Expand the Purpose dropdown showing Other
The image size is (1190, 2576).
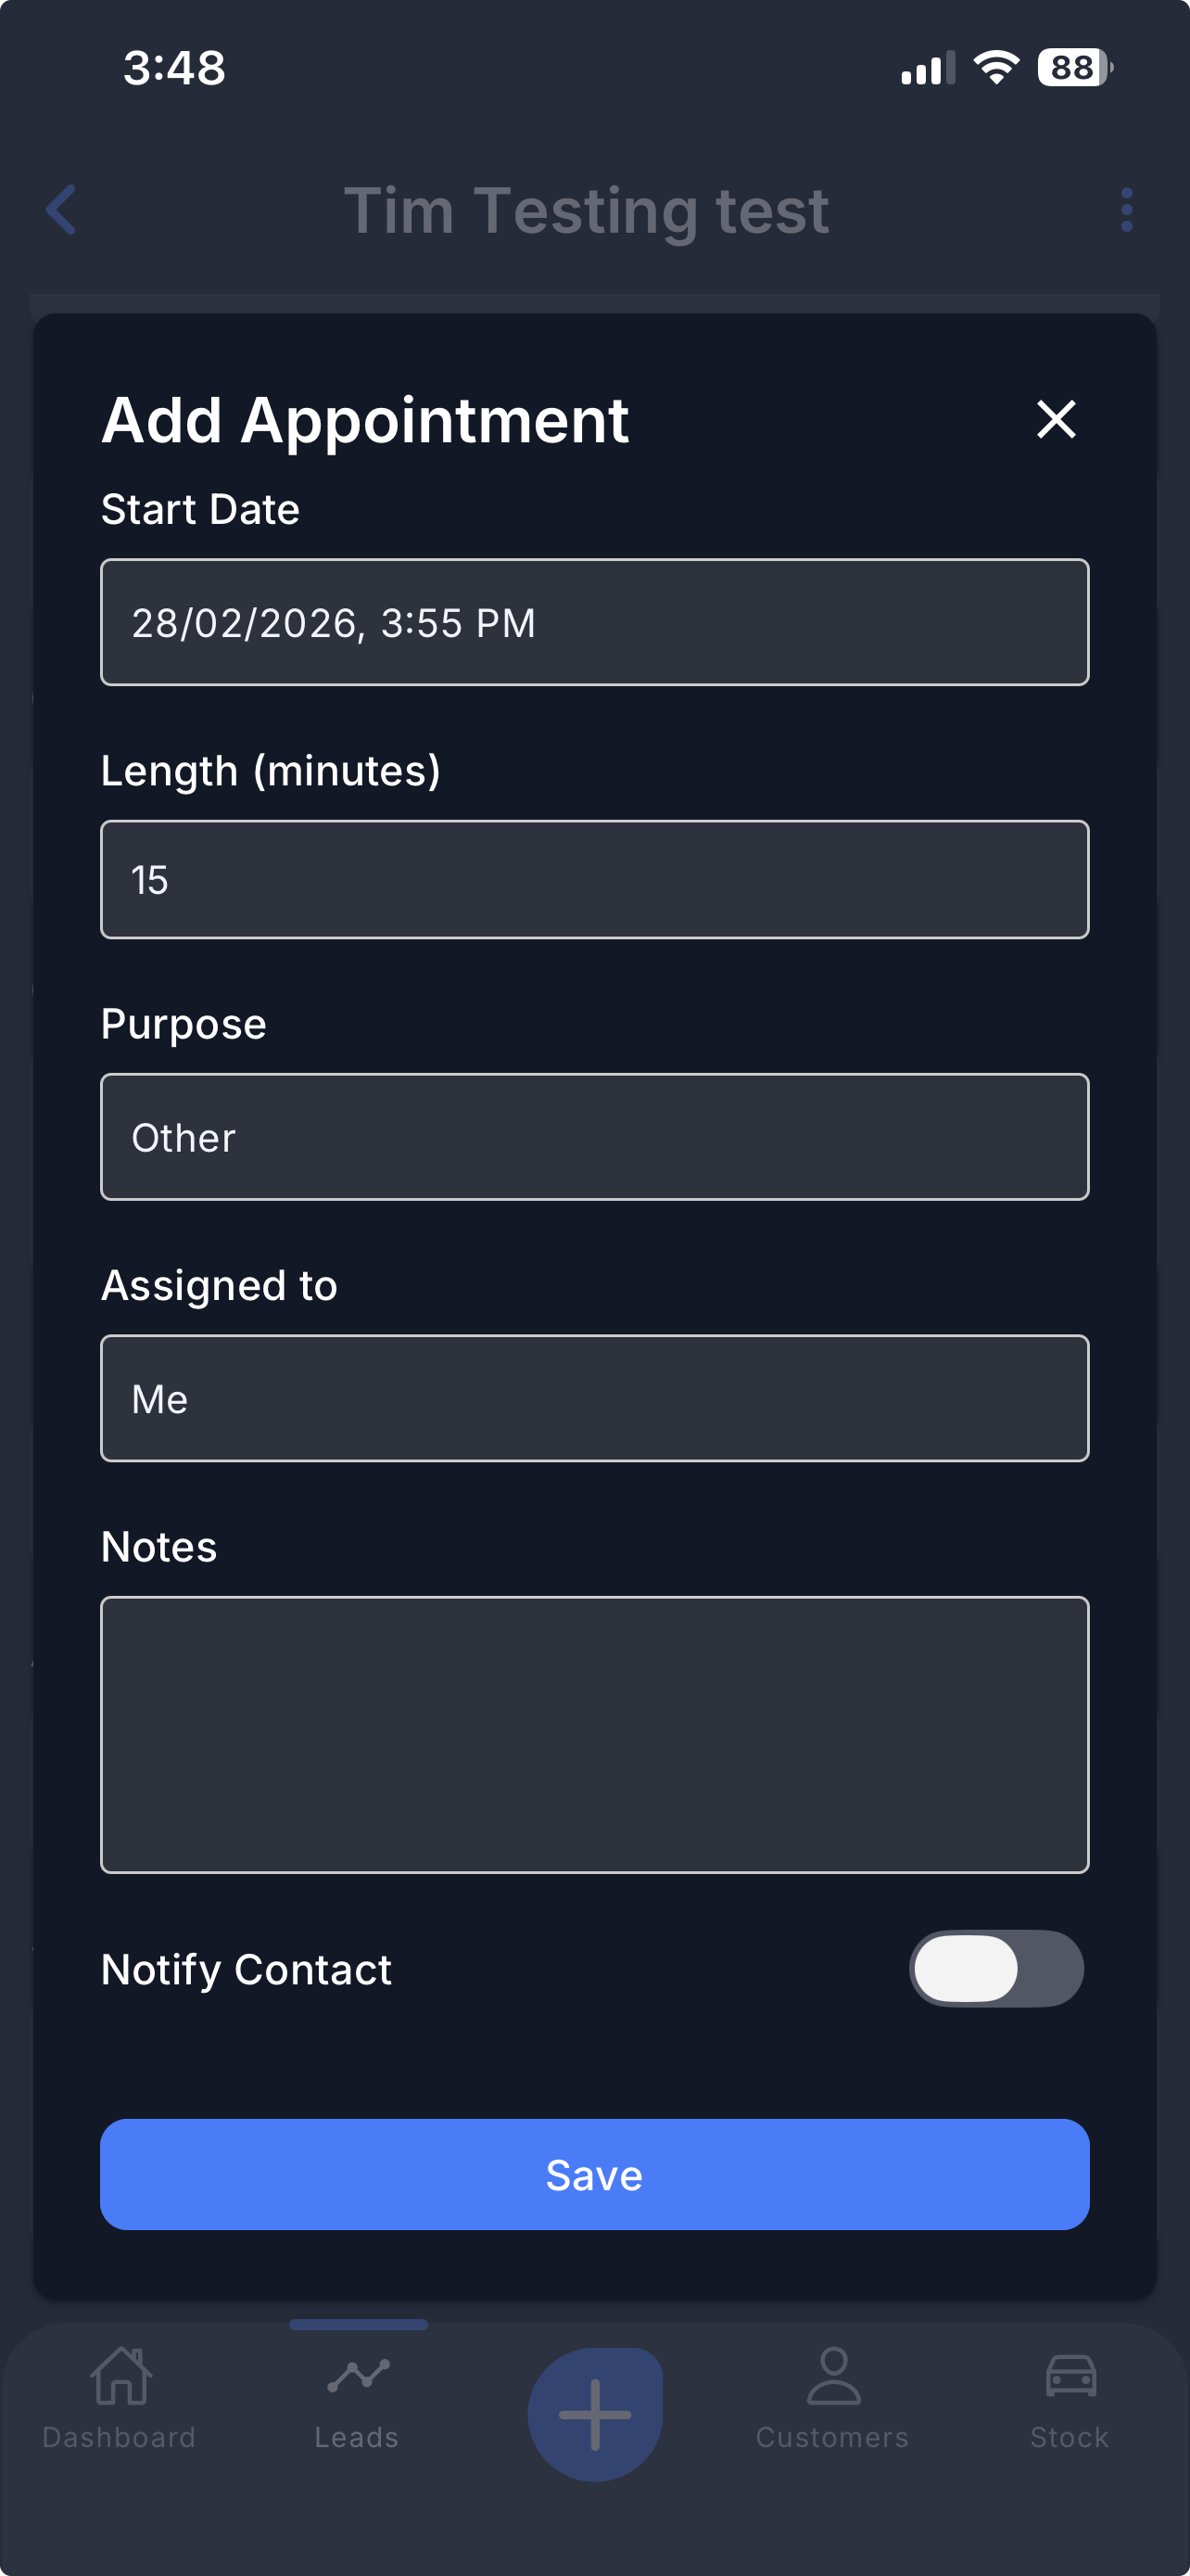pos(594,1137)
